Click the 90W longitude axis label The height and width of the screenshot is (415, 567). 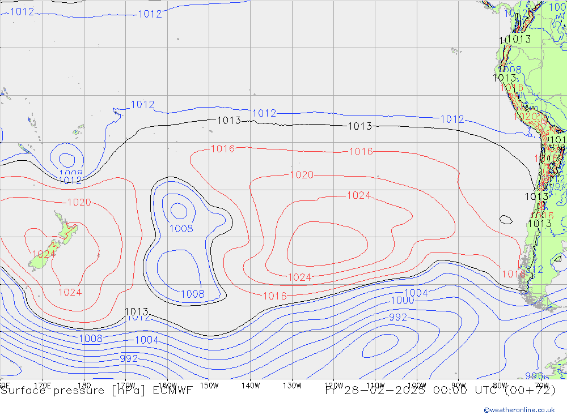click(459, 386)
